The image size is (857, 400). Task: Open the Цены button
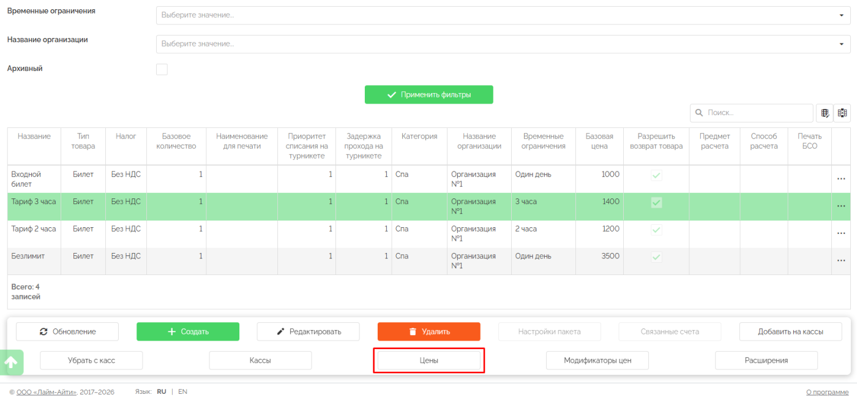(x=428, y=361)
